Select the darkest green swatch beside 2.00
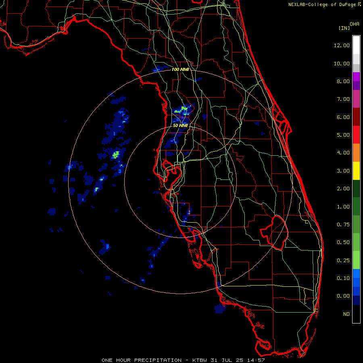 coord(356,188)
